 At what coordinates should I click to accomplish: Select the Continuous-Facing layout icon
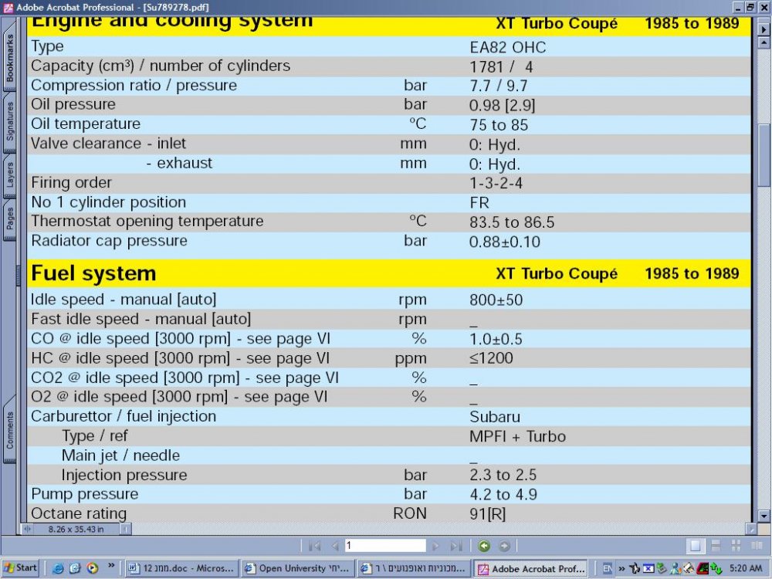(x=736, y=546)
